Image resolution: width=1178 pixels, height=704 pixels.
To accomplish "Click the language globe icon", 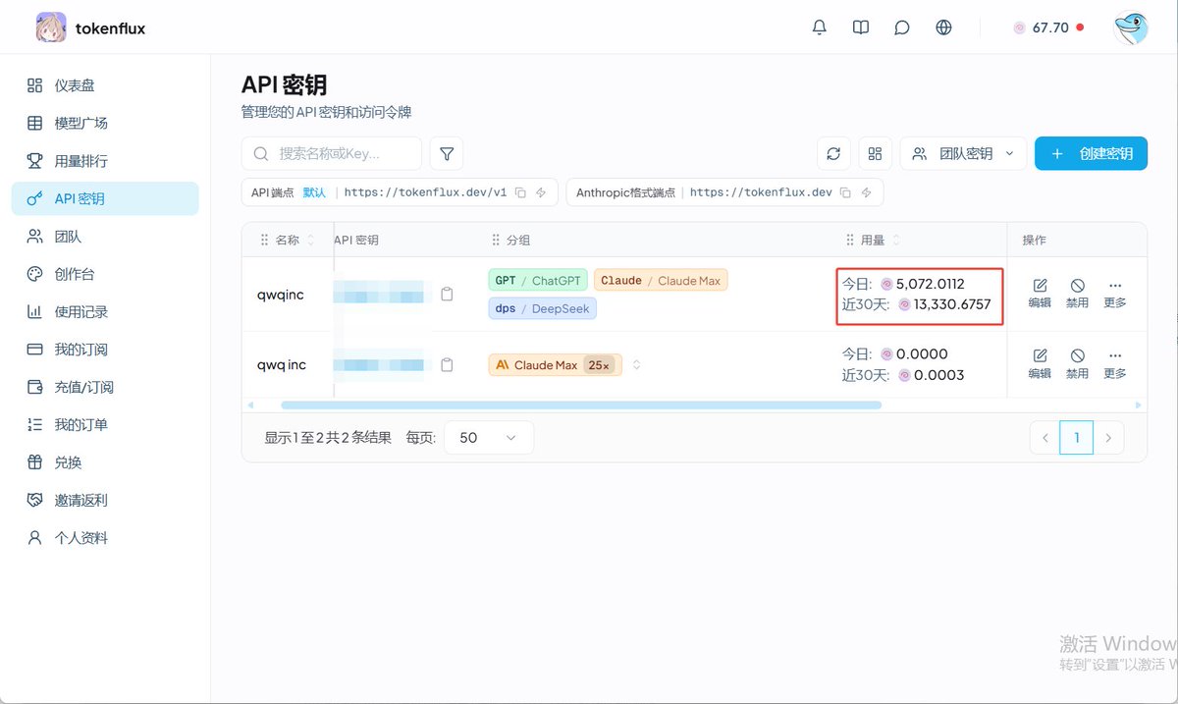I will [943, 27].
